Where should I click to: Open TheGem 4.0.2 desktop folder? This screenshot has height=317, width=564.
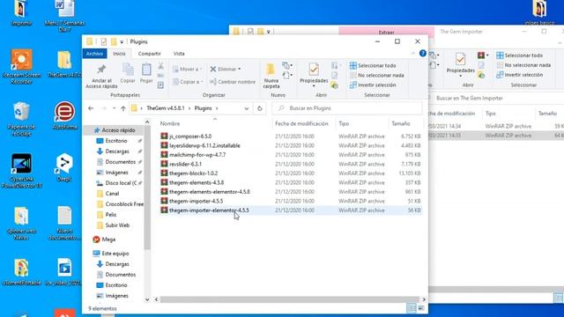[x=64, y=64]
